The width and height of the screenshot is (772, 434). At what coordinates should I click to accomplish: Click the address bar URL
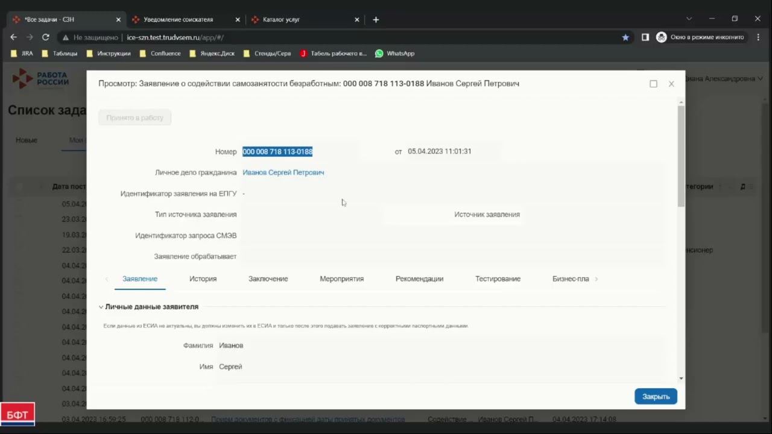(x=176, y=37)
